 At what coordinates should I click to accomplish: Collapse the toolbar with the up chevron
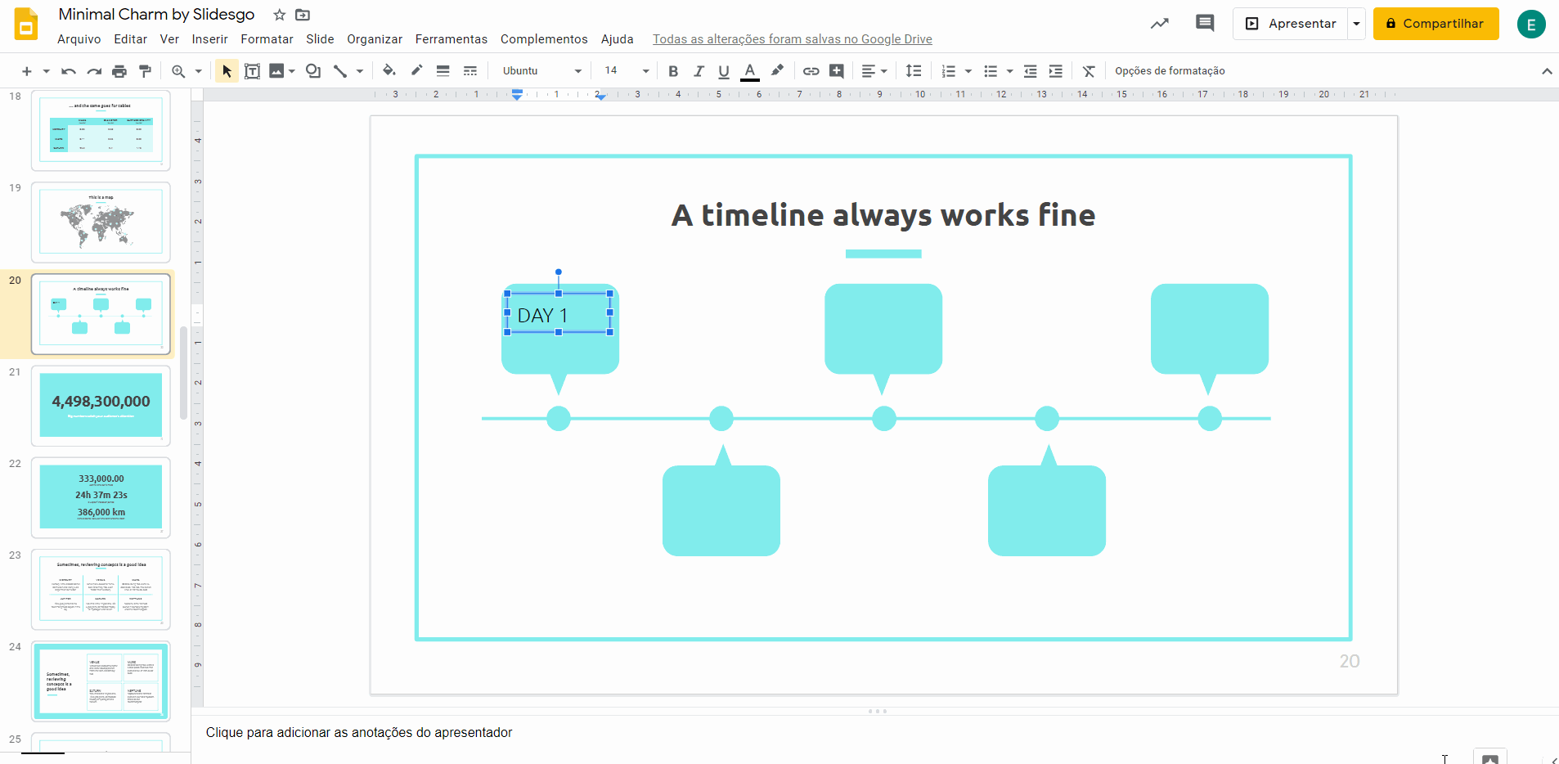tap(1547, 71)
